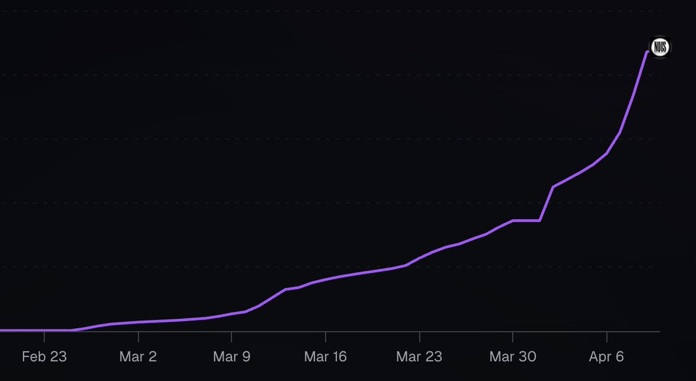Select the Feb 23 axis label
Screen dimensions: 696x381
pyautogui.click(x=44, y=357)
